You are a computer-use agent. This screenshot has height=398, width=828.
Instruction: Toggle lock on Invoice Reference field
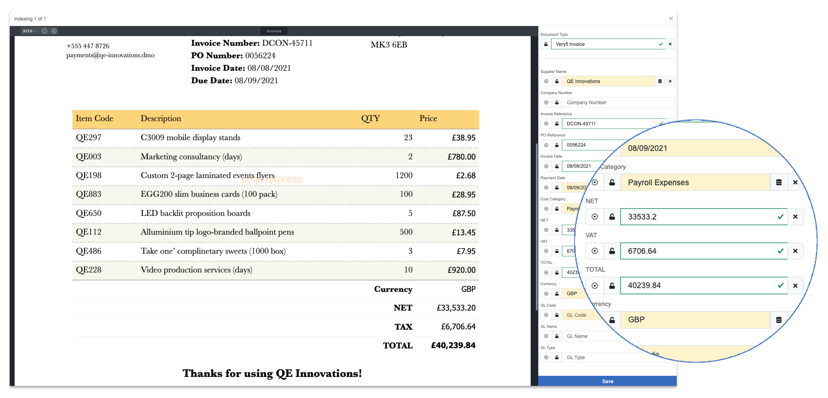(557, 124)
